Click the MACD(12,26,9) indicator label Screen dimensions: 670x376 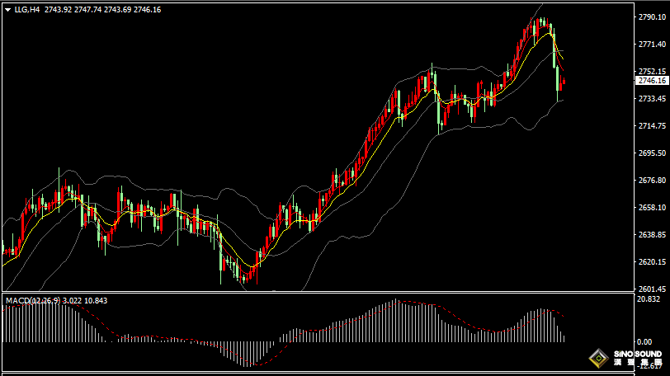pyautogui.click(x=33, y=301)
